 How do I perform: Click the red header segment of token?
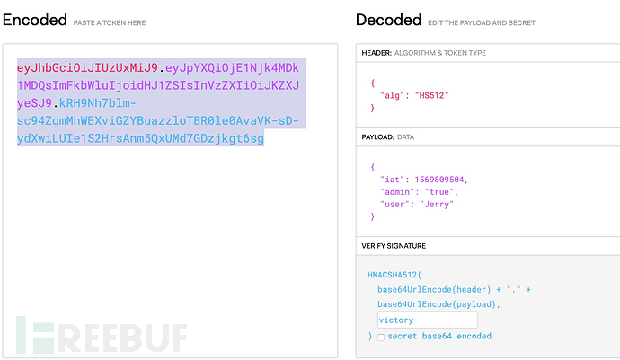(x=87, y=67)
